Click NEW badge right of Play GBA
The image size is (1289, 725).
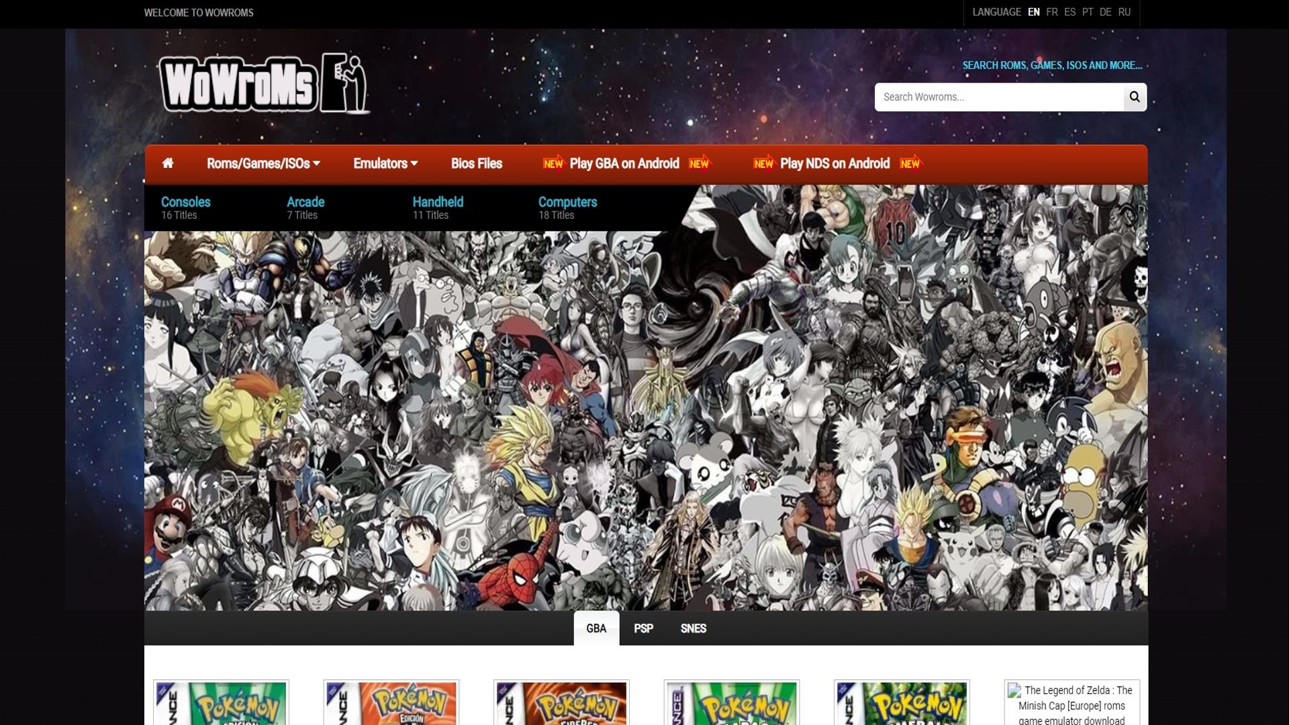(699, 164)
